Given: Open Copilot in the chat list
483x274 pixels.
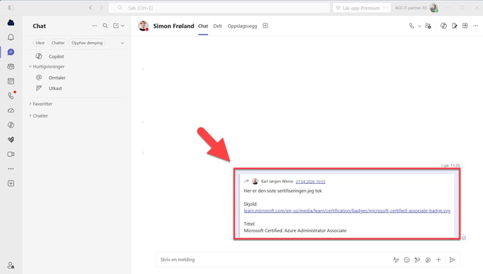Looking at the screenshot, I should (57, 56).
